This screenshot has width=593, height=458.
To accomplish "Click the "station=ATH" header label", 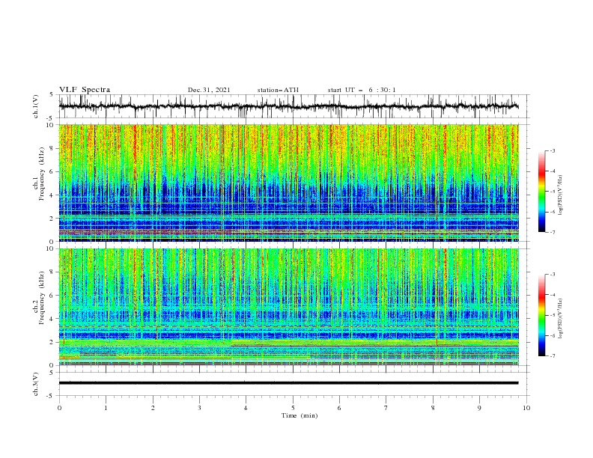I will pos(278,90).
